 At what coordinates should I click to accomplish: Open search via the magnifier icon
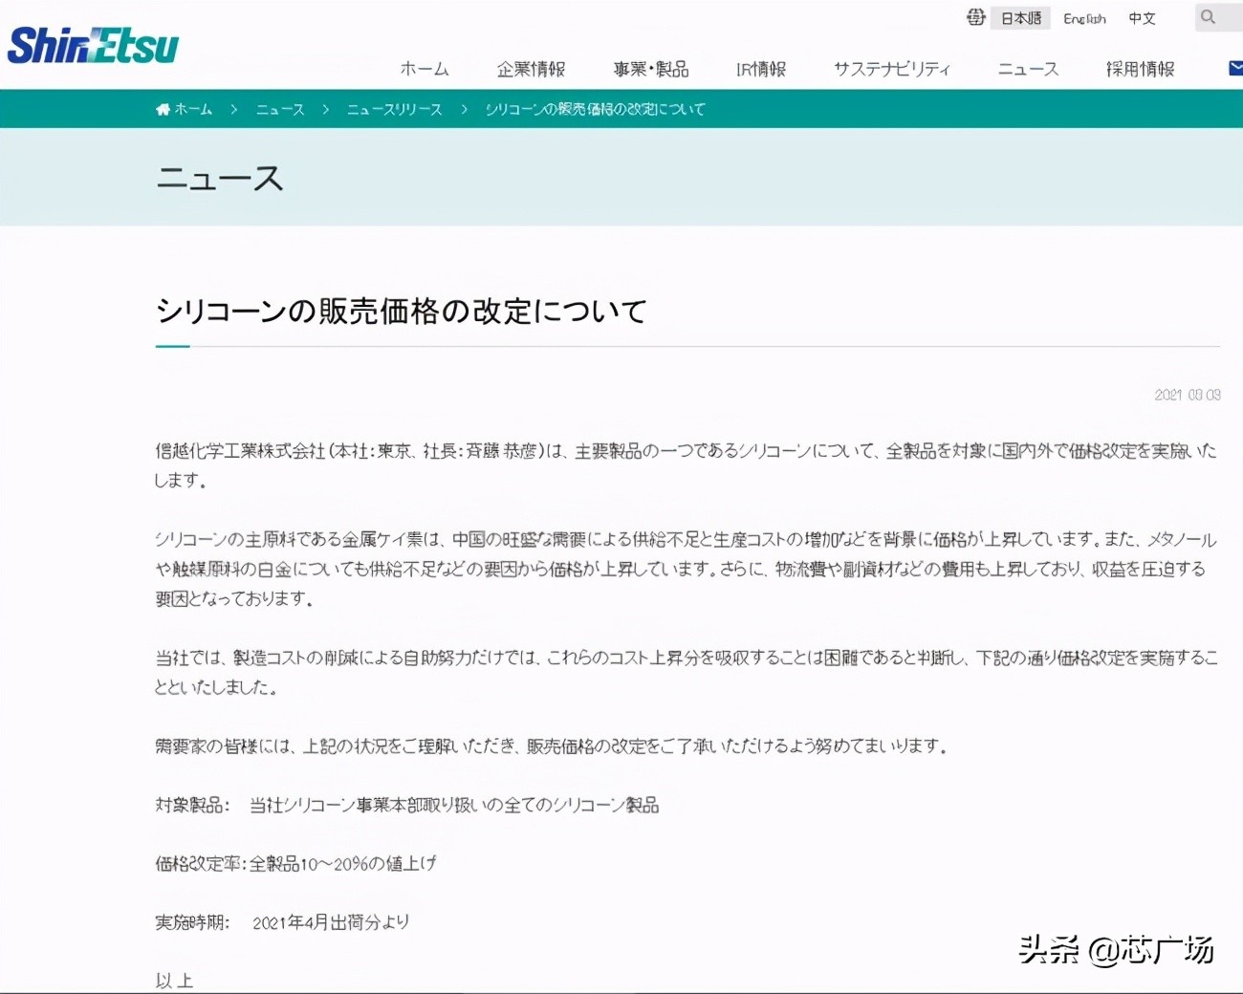pyautogui.click(x=1208, y=17)
